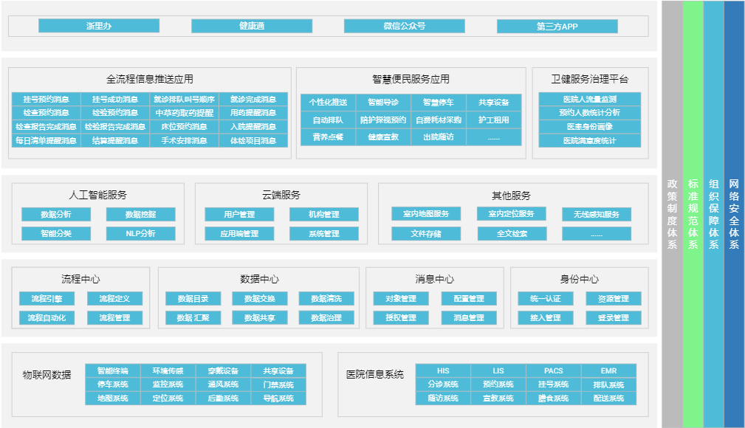Open the 第三方APP block
The image size is (745, 428).
(x=557, y=27)
